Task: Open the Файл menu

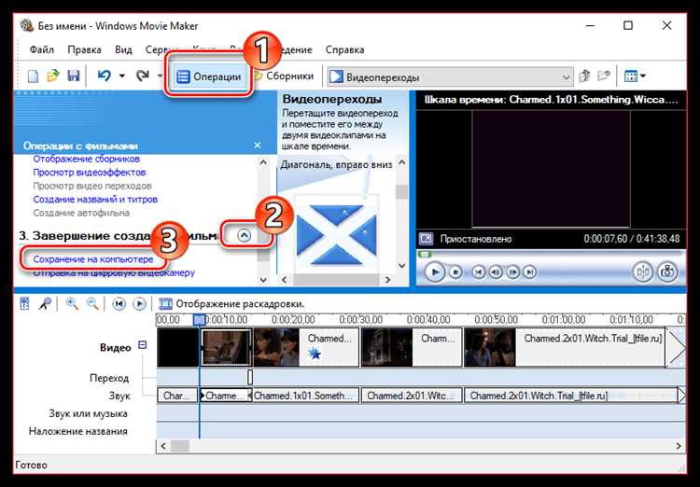Action: point(41,49)
